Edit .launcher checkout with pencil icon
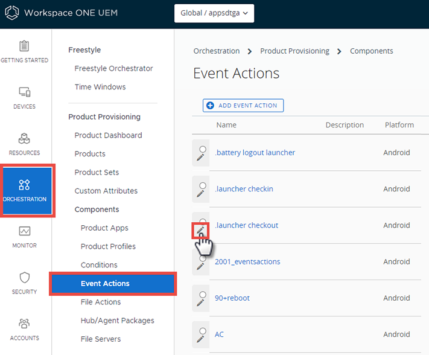429x355 pixels. click(200, 230)
